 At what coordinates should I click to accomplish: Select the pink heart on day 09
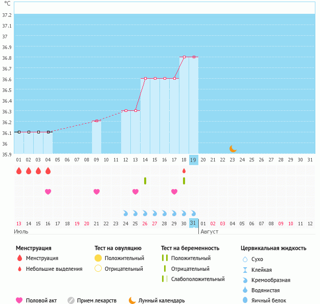[x=97, y=192]
